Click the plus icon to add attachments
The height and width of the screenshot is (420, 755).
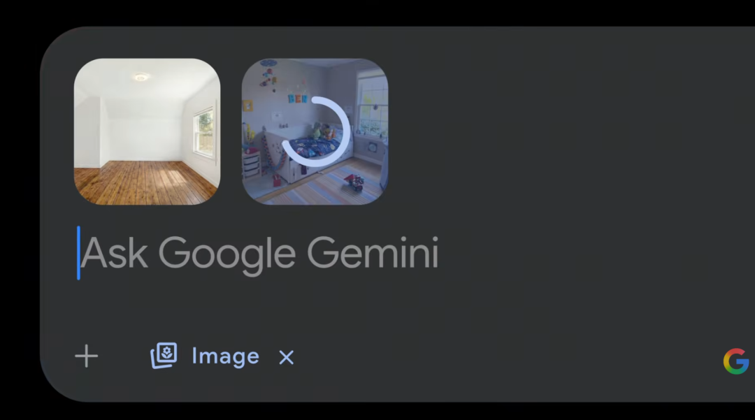[87, 356]
